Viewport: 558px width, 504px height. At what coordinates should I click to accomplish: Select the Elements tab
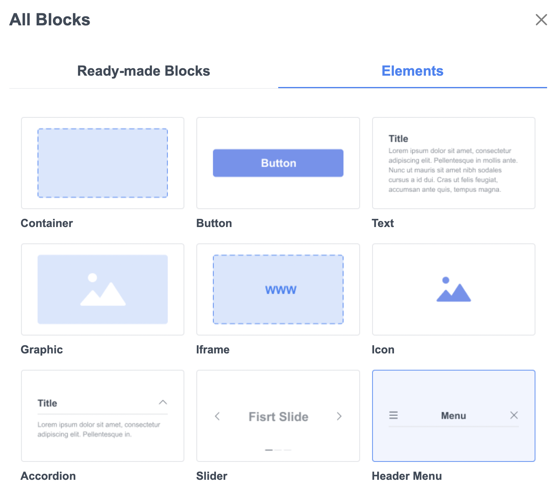(412, 71)
